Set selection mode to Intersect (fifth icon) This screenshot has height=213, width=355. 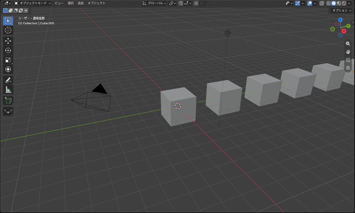[26, 11]
